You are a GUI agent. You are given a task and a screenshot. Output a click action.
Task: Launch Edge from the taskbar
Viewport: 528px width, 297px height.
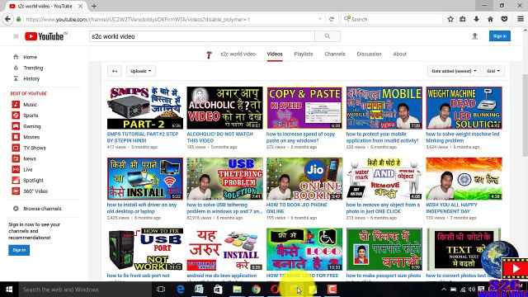[x=180, y=290]
